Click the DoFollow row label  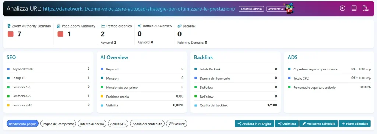207,87
